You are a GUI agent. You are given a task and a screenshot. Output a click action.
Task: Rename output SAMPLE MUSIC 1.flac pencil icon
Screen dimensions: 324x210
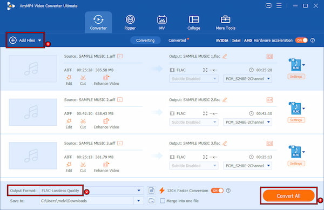225,56
